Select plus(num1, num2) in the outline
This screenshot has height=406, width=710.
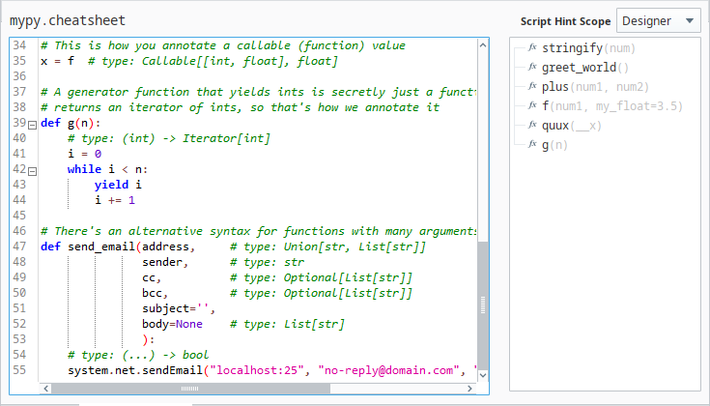point(595,87)
